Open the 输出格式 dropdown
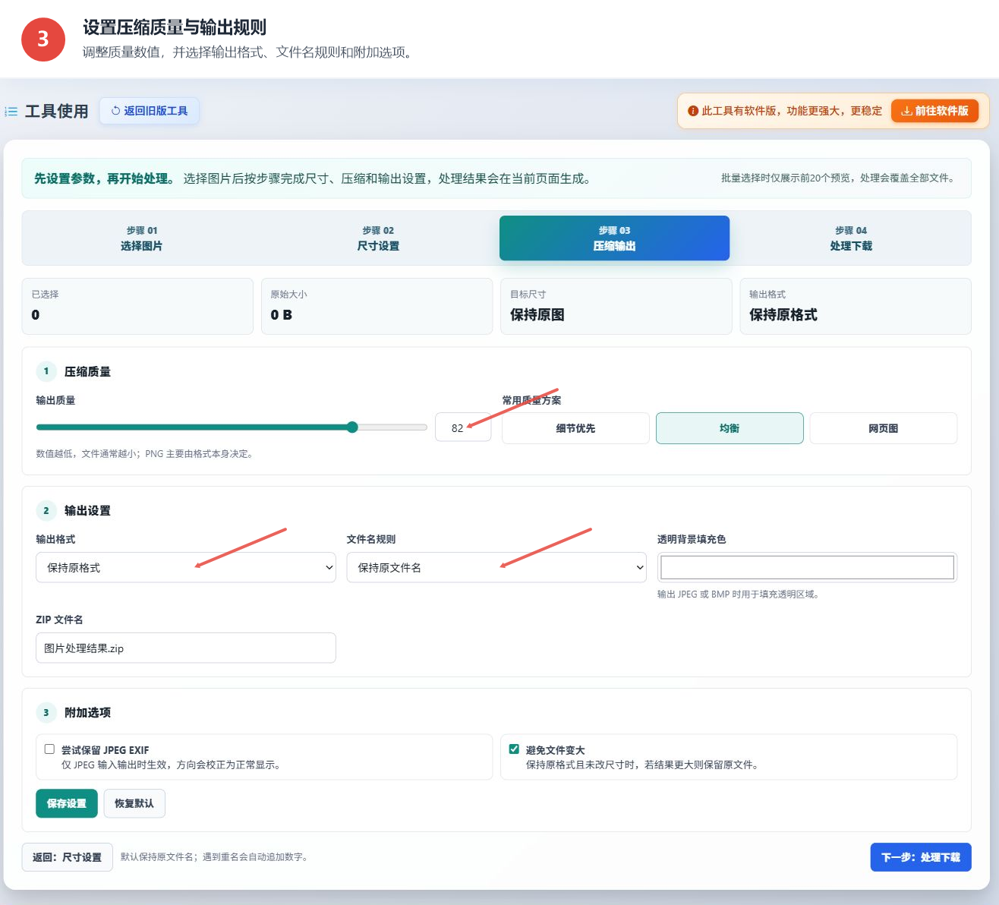Image resolution: width=999 pixels, height=905 pixels. point(186,567)
